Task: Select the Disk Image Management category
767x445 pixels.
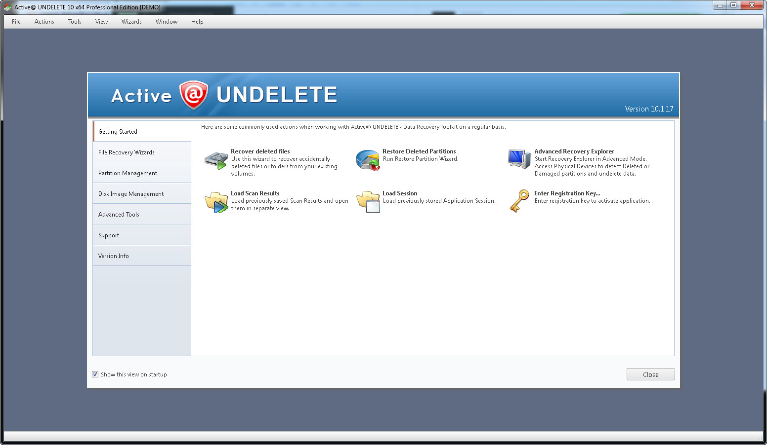Action: [130, 193]
